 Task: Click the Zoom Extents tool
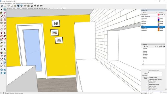point(2,59)
